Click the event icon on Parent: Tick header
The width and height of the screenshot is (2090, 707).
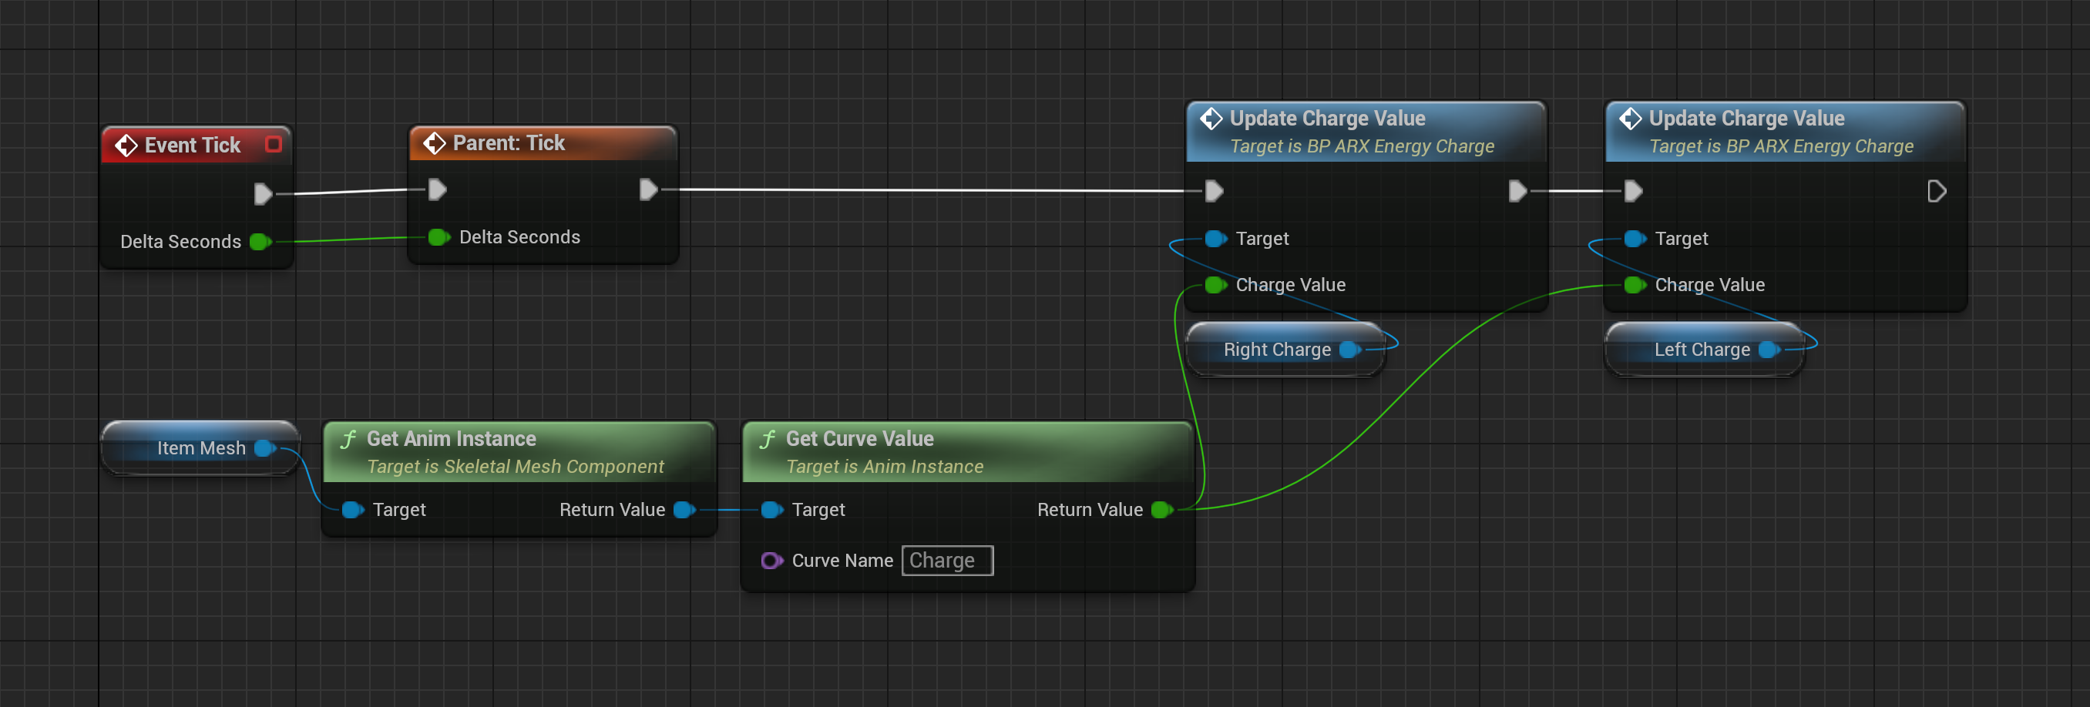tap(434, 143)
